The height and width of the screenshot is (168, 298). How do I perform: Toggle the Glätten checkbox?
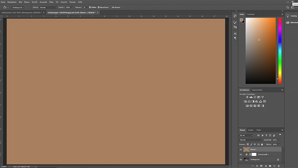pyautogui.click(x=90, y=7)
